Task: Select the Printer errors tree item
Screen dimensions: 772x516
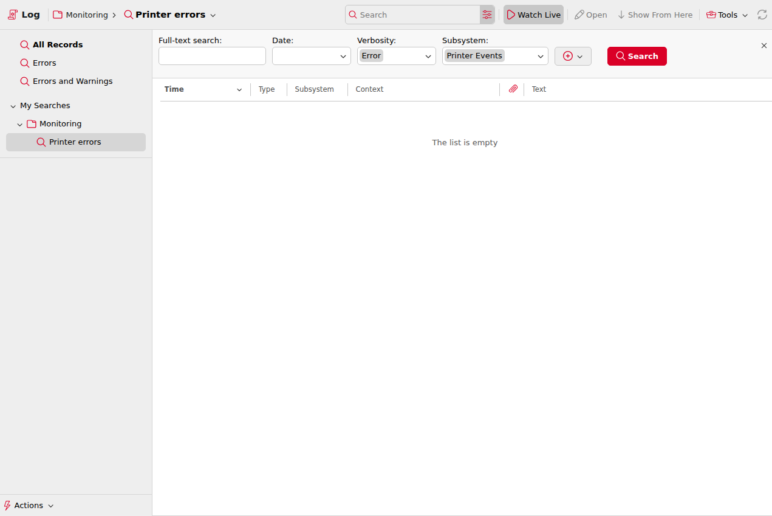Action: [76, 142]
